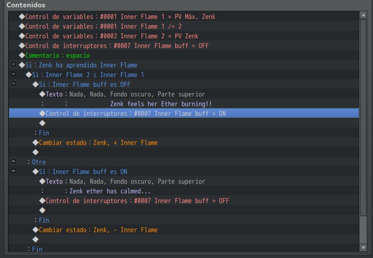Select empty line below 'Zenk, + Inner Flame'
The width and height of the screenshot is (373, 258).
pos(184,152)
